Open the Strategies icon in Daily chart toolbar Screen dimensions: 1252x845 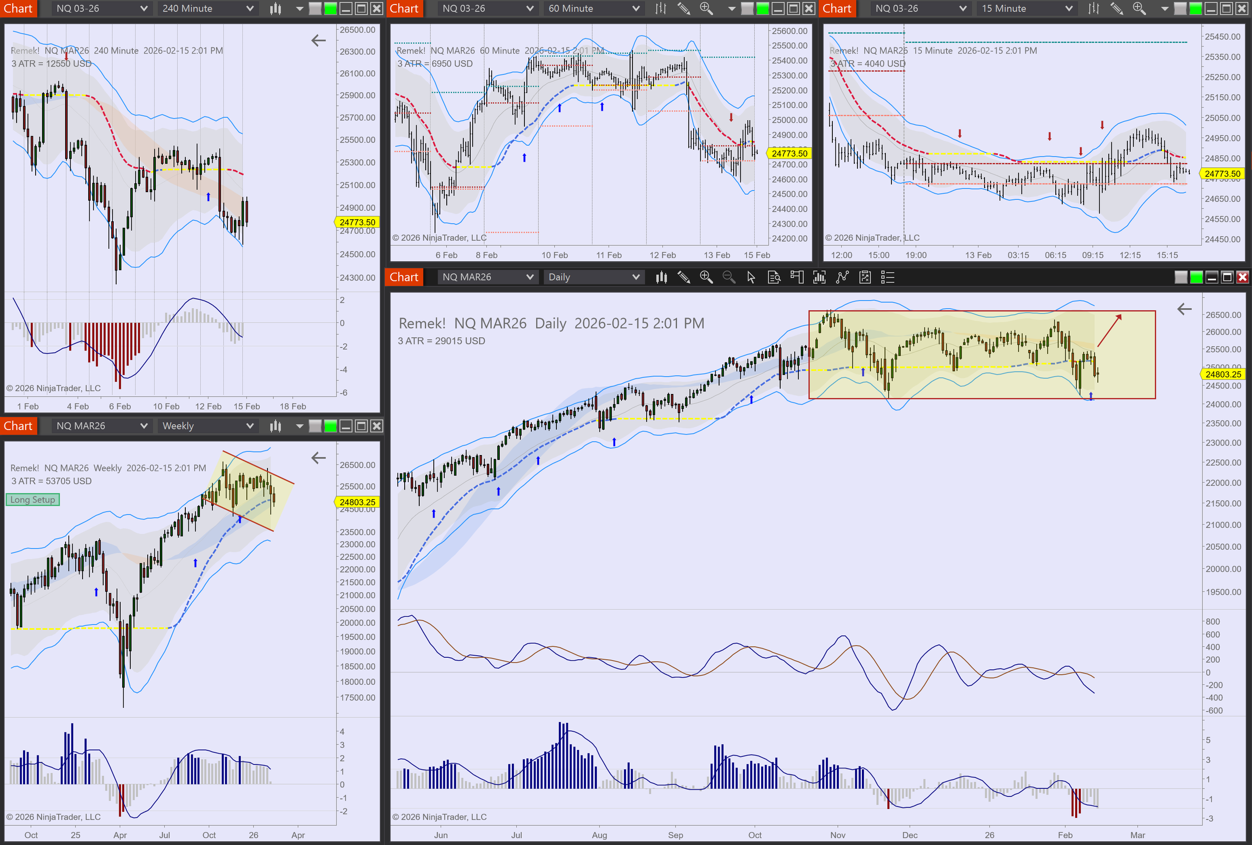click(865, 277)
